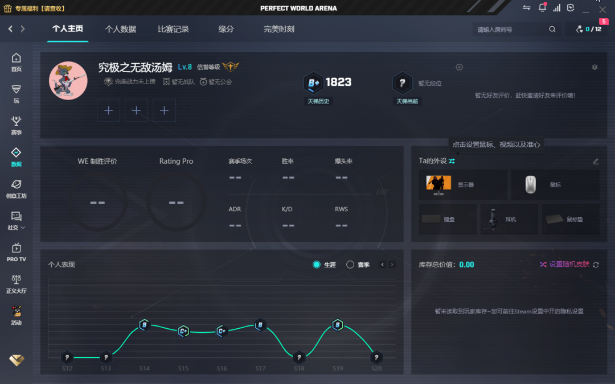Select the 生涯 career radio button

click(317, 265)
